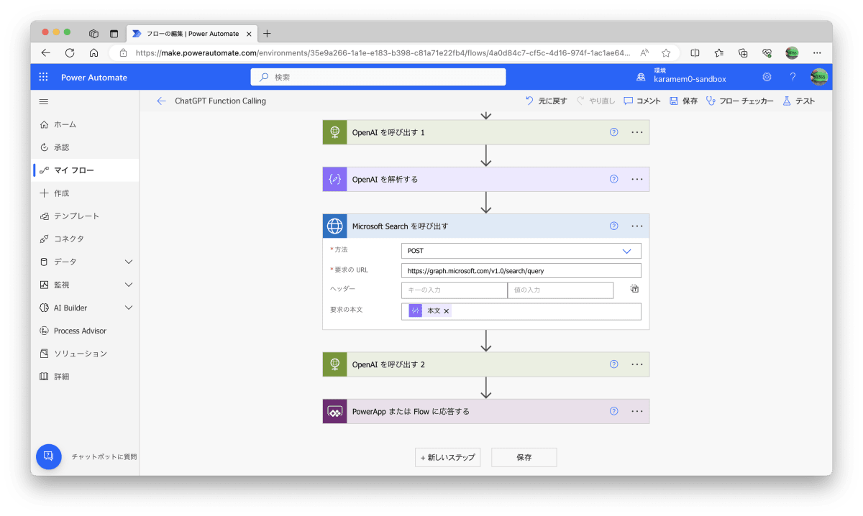
Task: Click コメント in the command bar
Action: click(x=641, y=101)
